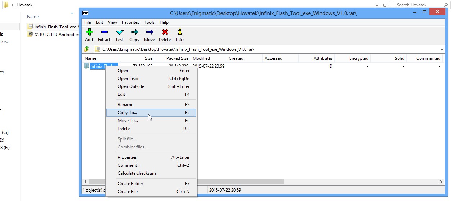Click the D attribute value in row
This screenshot has width=453, height=201.
pyautogui.click(x=331, y=66)
